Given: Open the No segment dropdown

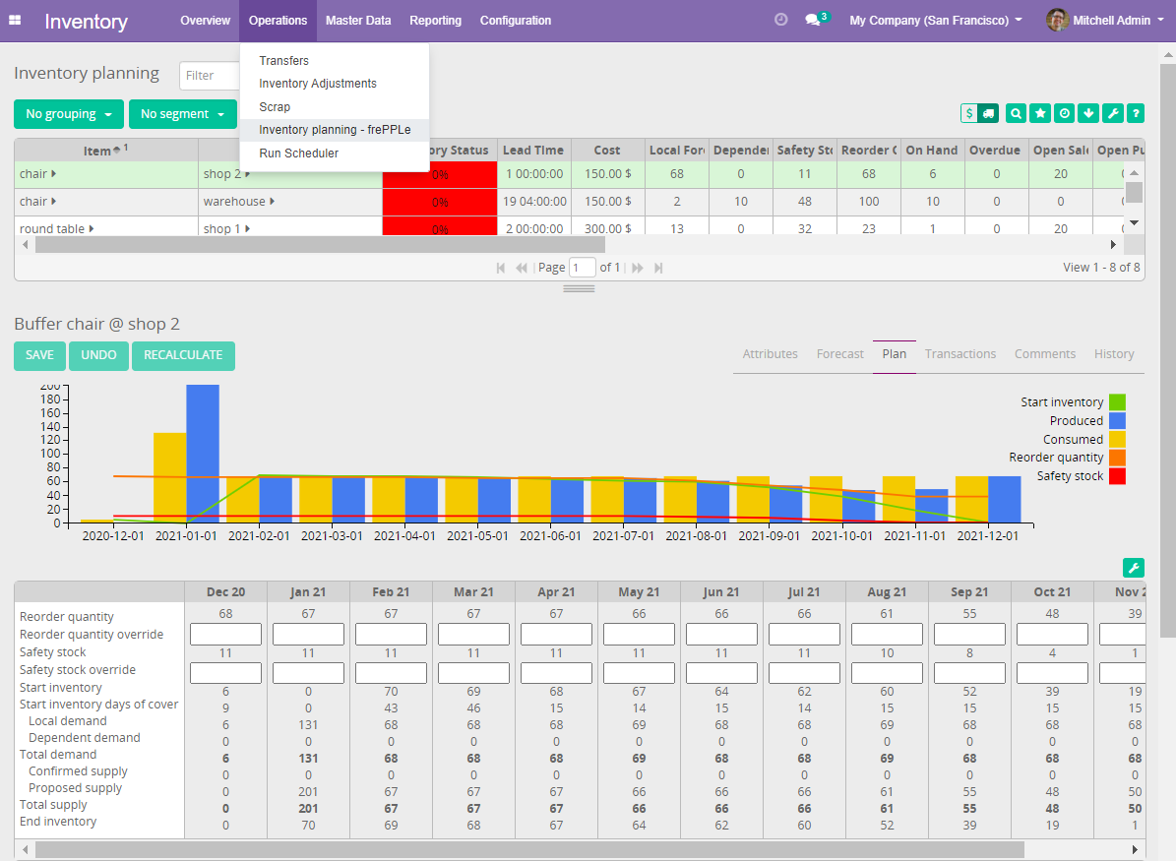Looking at the screenshot, I should click(182, 114).
